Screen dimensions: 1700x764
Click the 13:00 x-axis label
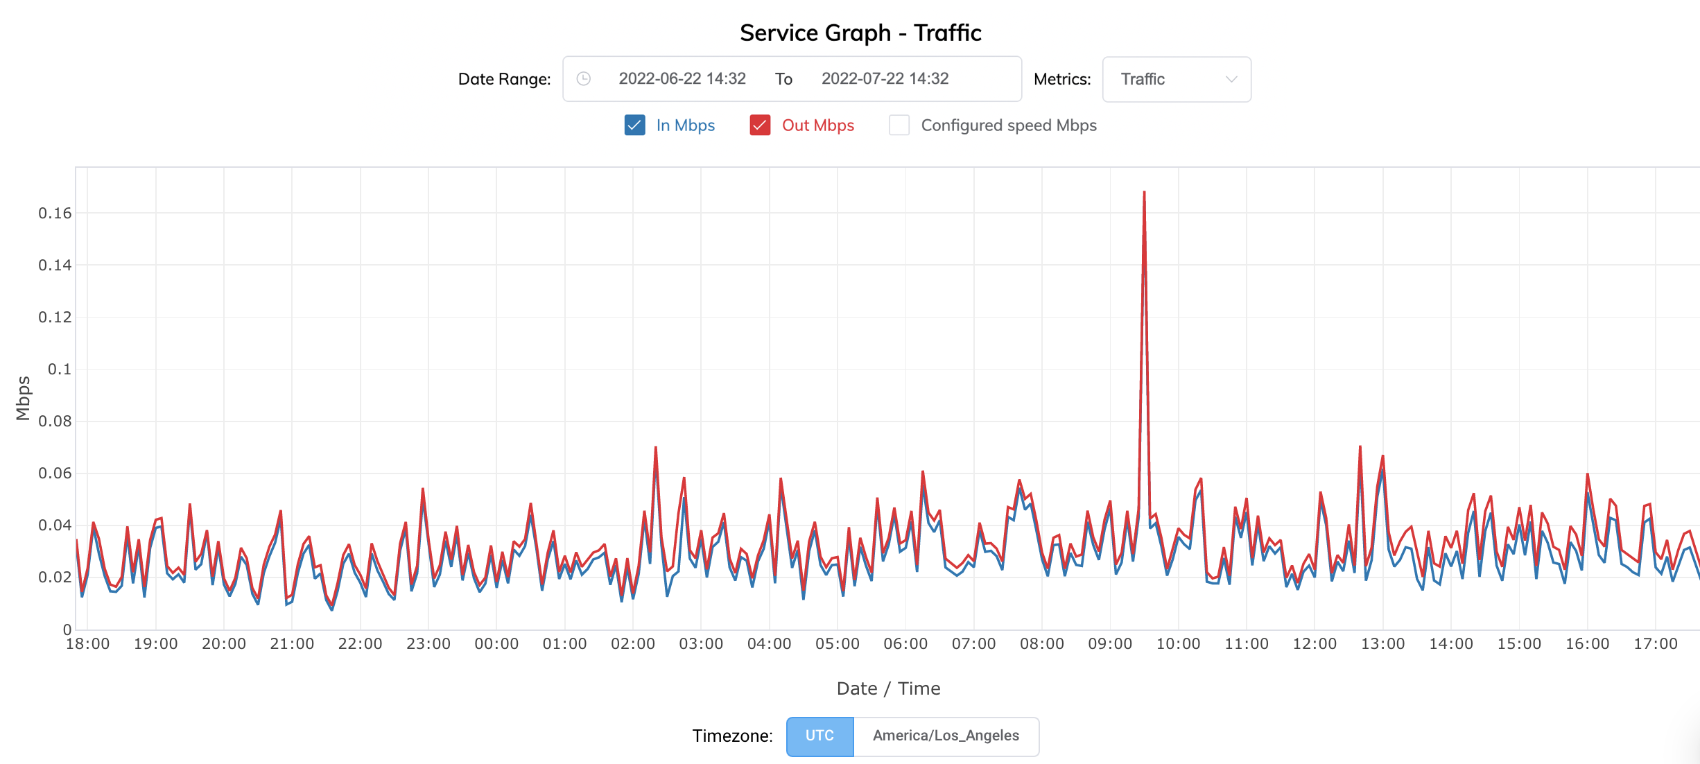(1382, 644)
